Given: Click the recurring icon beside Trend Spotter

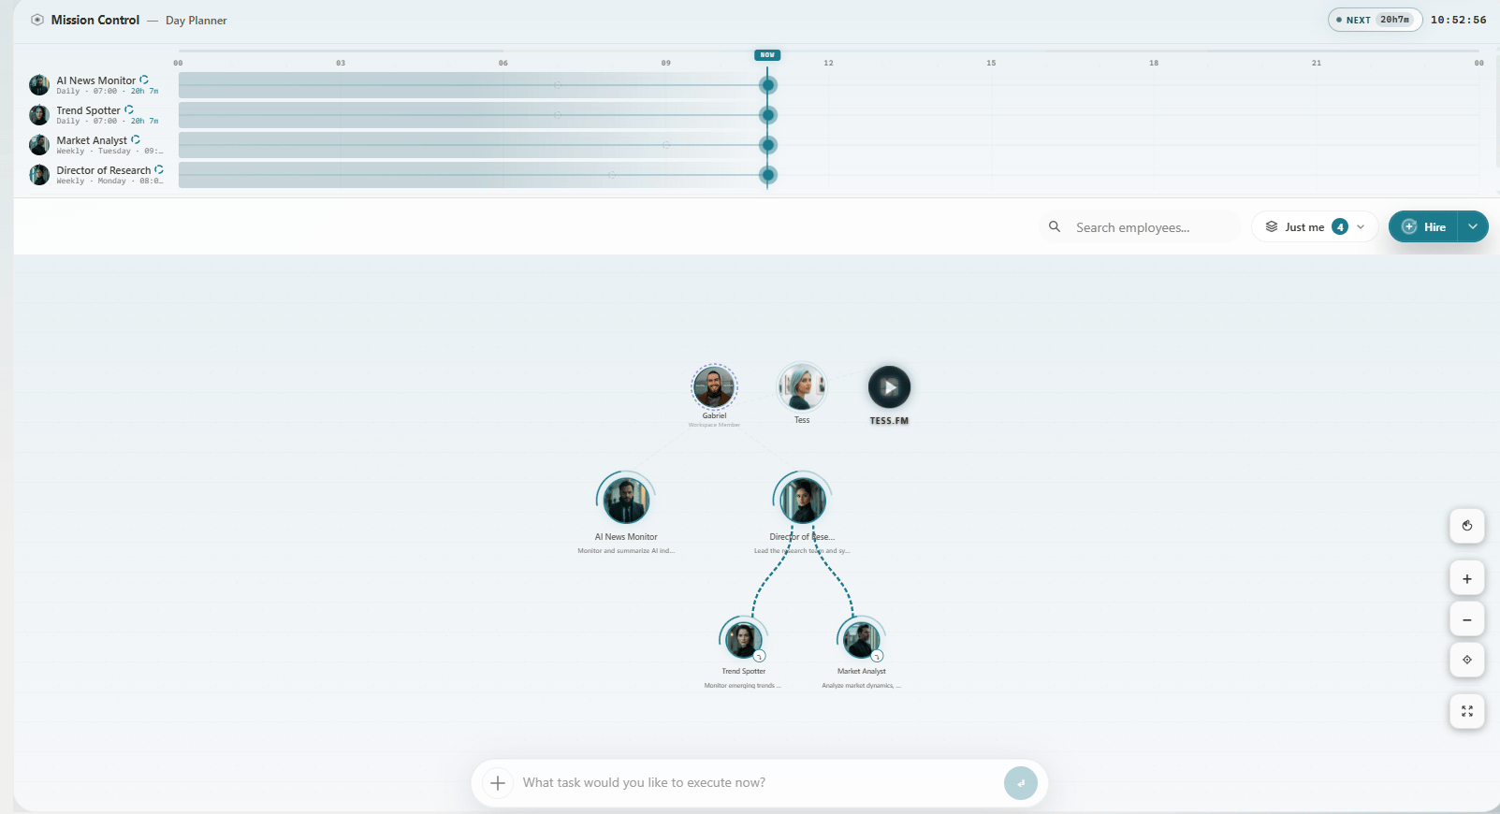Looking at the screenshot, I should click(x=129, y=109).
